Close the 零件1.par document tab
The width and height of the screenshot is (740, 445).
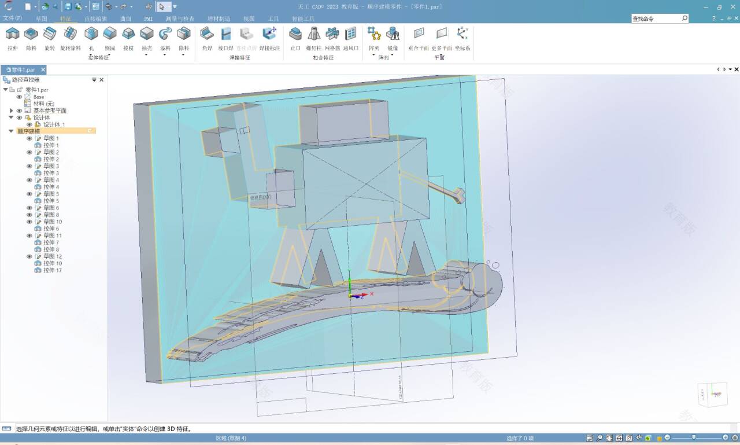tap(43, 69)
